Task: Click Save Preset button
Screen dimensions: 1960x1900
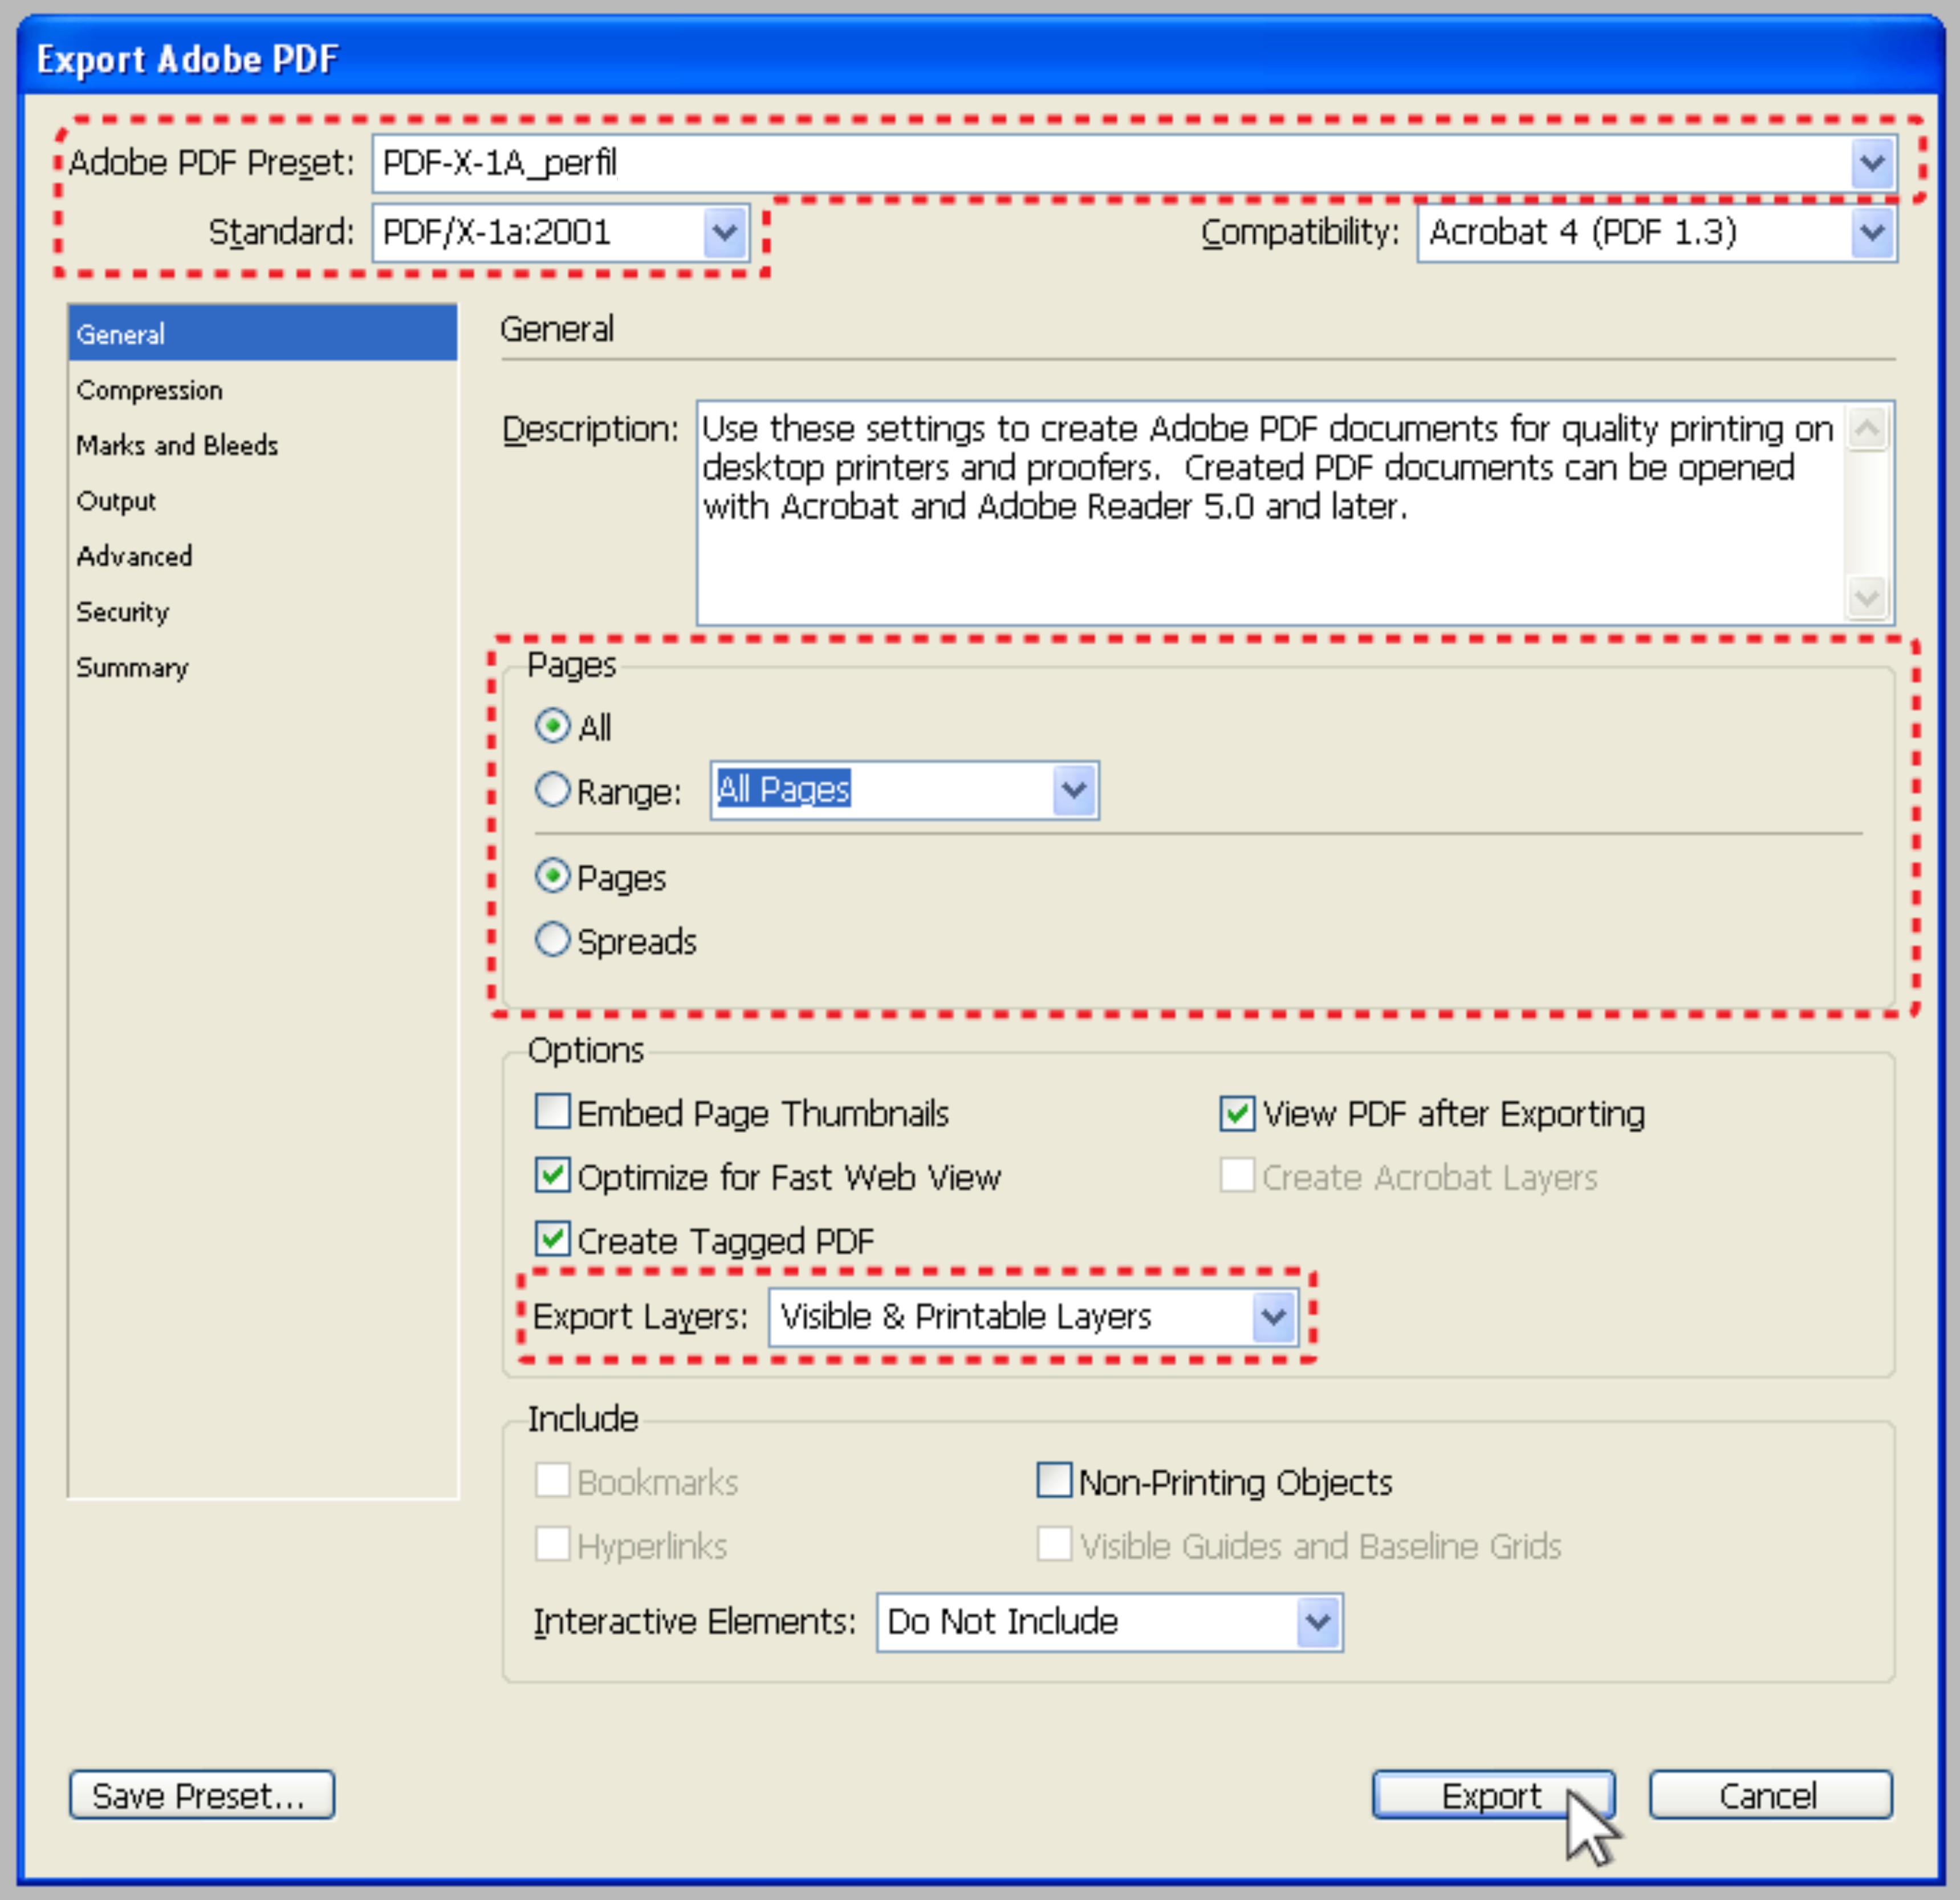Action: [202, 1796]
